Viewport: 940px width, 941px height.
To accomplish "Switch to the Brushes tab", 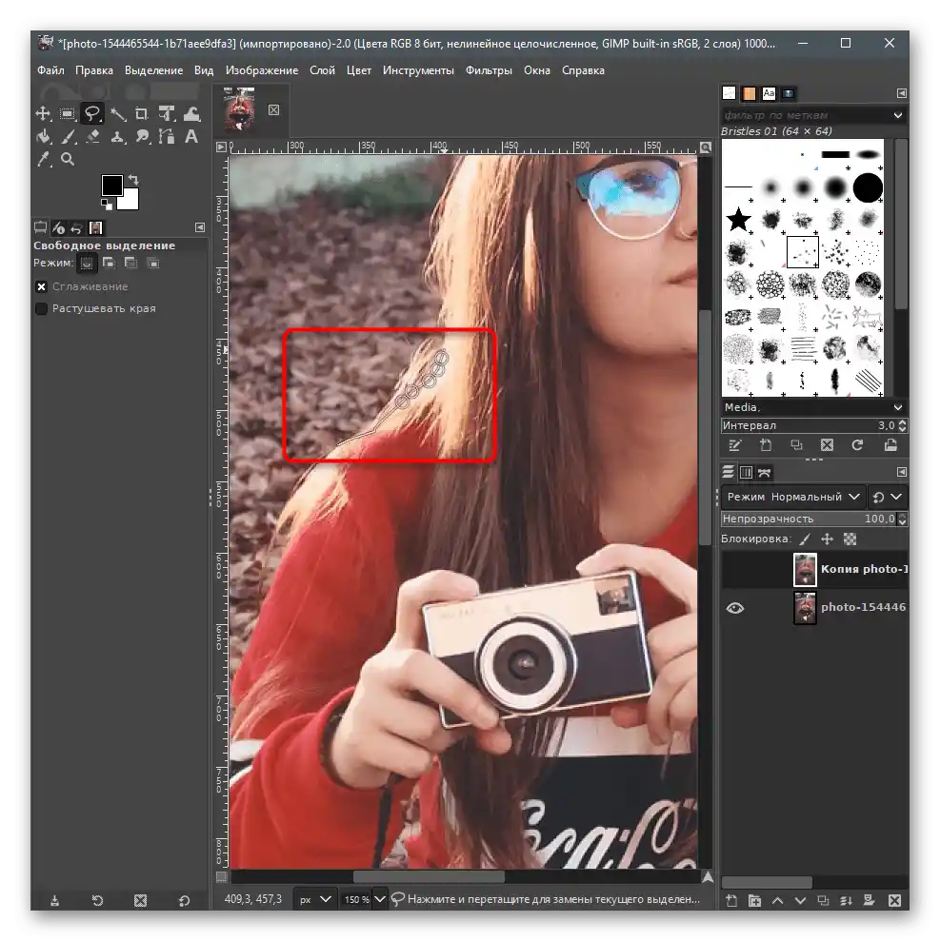I will click(x=729, y=93).
